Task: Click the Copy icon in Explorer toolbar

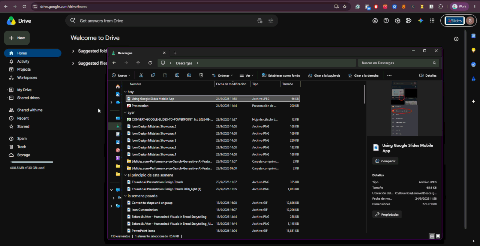Action: click(x=153, y=75)
